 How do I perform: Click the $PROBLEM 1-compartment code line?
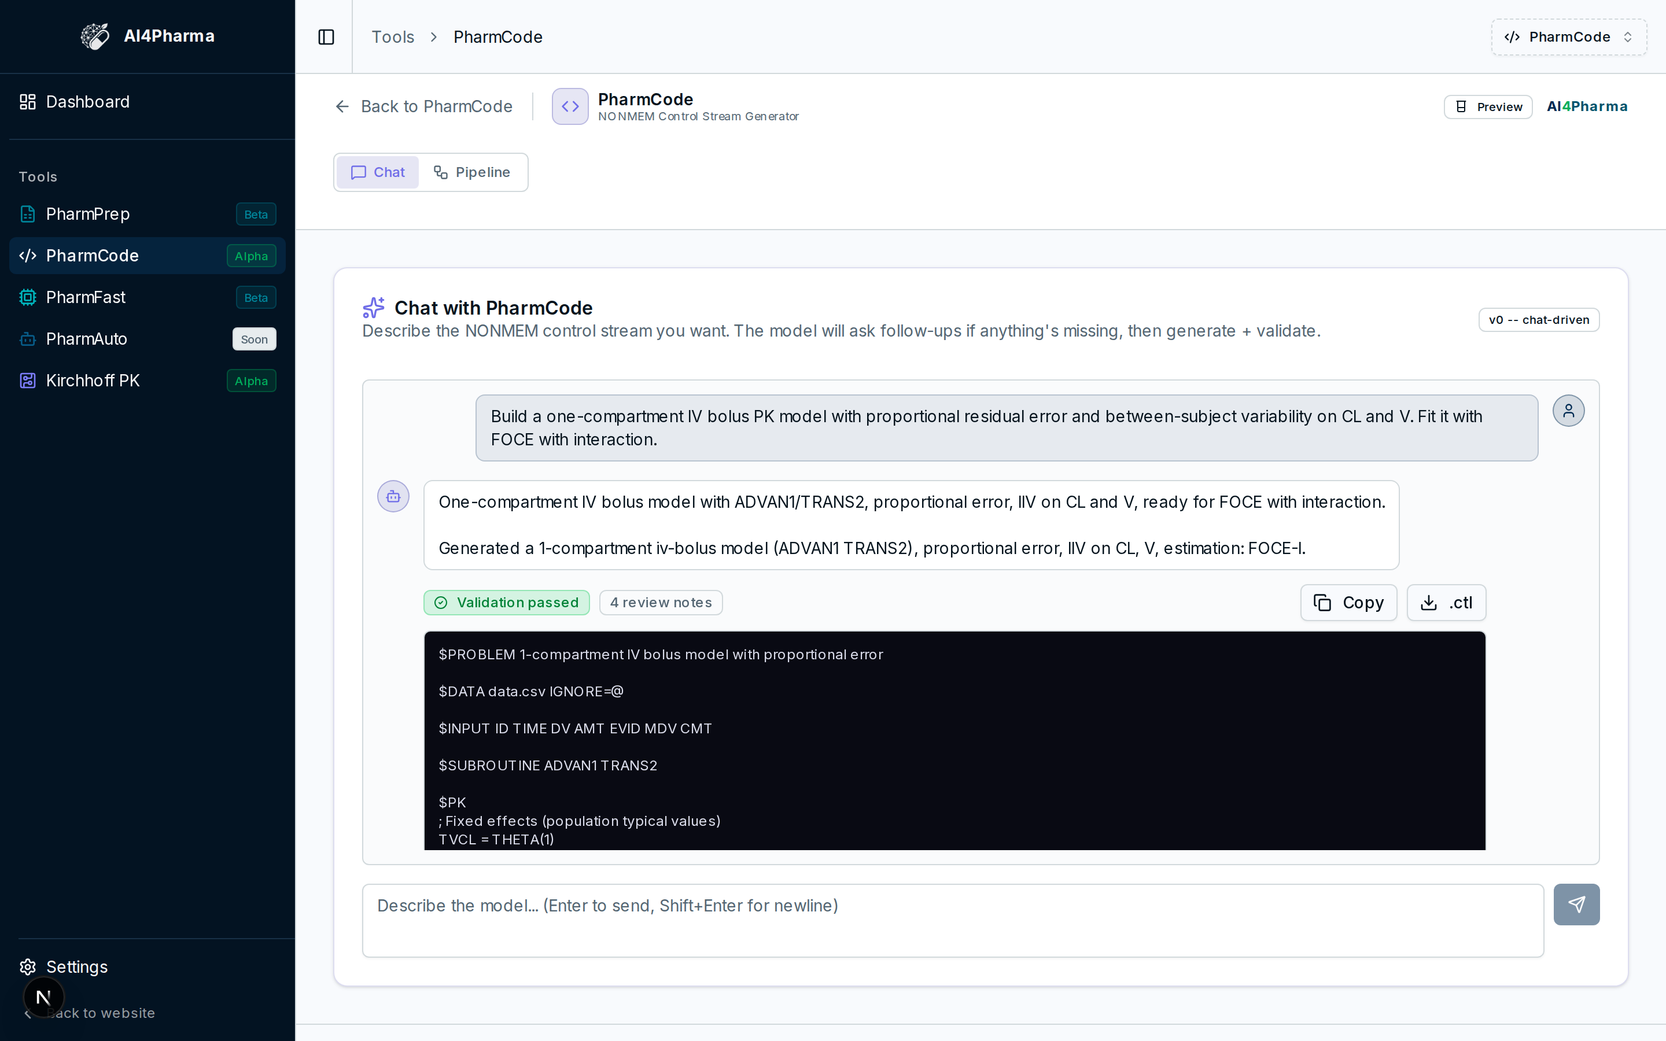click(660, 654)
